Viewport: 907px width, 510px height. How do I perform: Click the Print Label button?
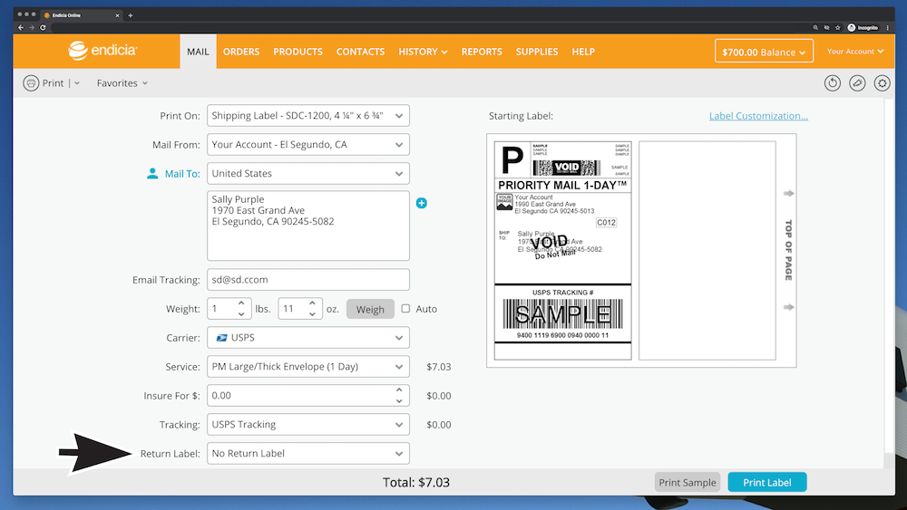[767, 482]
